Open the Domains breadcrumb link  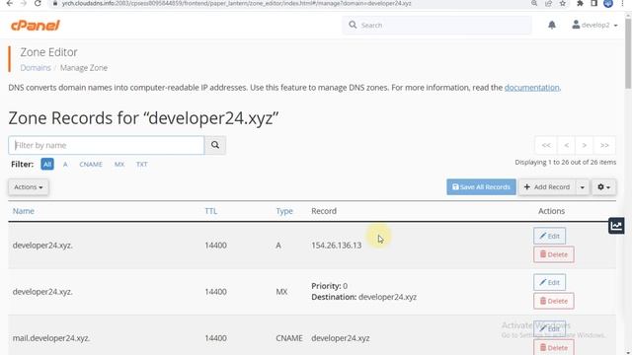click(36, 68)
